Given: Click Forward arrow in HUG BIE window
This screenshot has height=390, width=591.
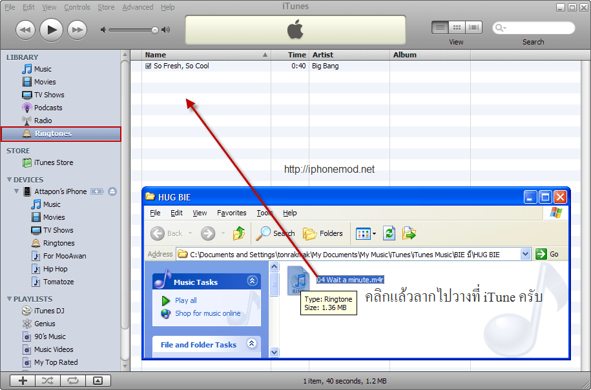Looking at the screenshot, I should point(208,233).
